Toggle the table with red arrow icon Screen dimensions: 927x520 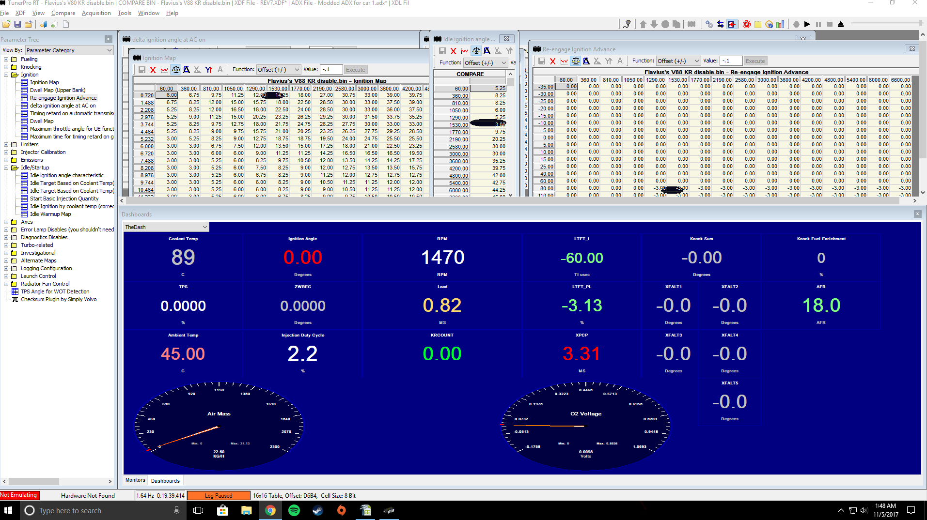pos(732,24)
